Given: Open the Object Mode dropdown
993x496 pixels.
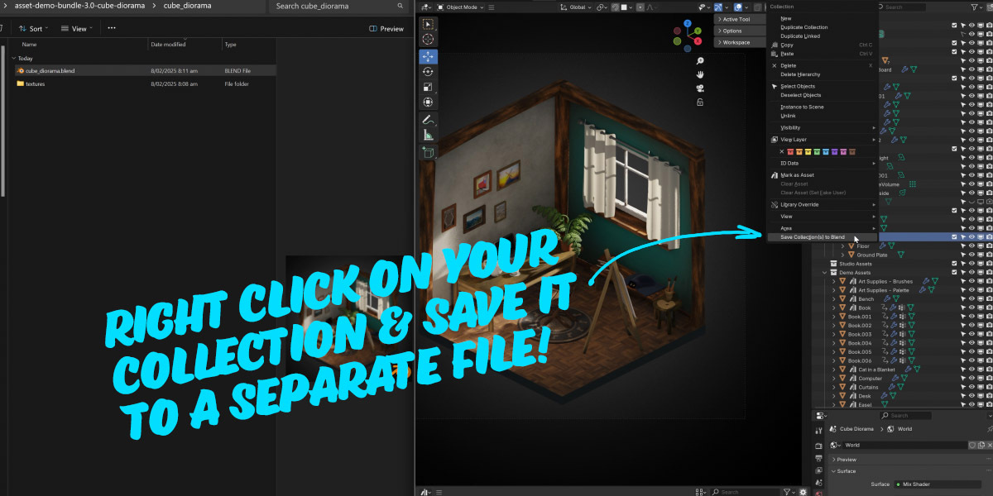Looking at the screenshot, I should pos(460,7).
